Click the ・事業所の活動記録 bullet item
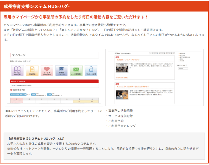The image size is (209, 165). [x=120, y=111]
